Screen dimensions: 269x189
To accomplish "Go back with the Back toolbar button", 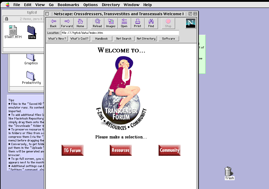I will tap(53, 23).
